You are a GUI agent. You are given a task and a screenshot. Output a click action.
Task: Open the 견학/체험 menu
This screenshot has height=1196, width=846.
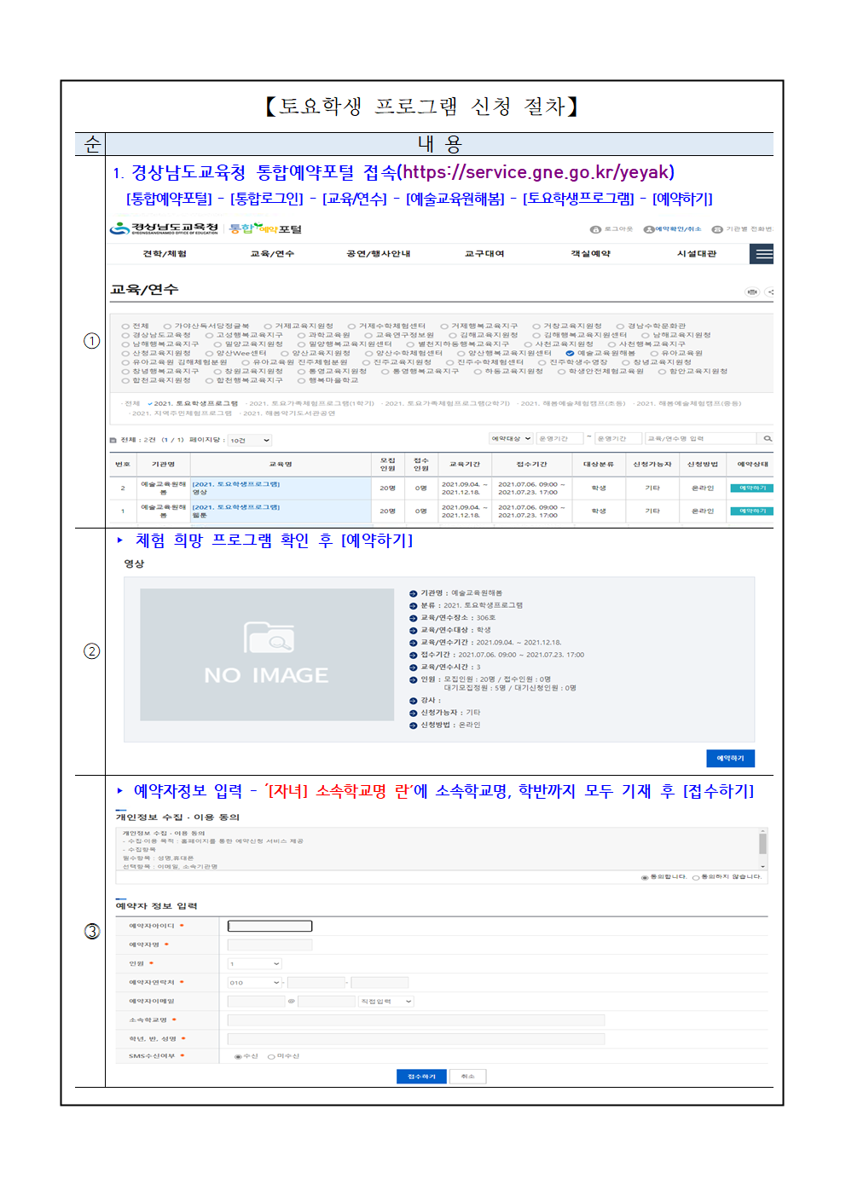pos(165,253)
